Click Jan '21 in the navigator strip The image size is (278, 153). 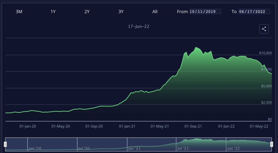(x=134, y=148)
